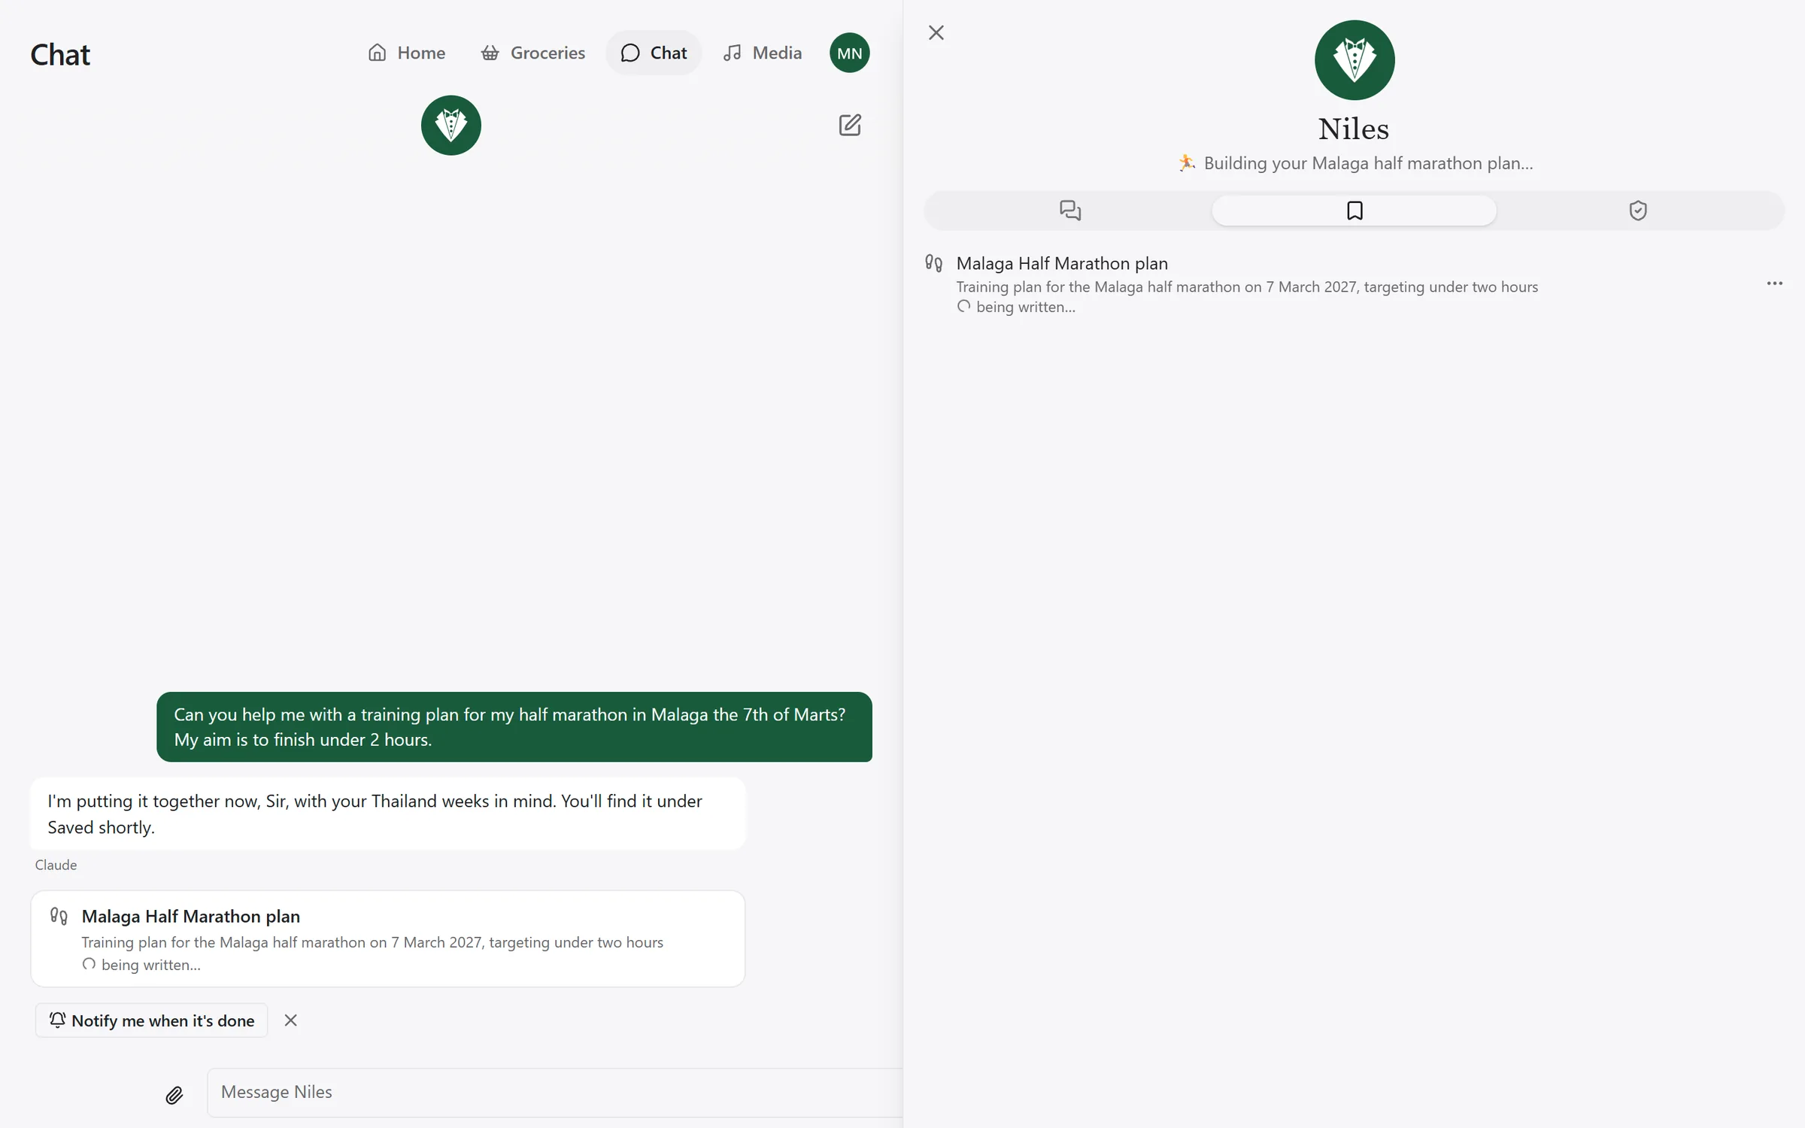Viewport: 1805px width, 1128px height.
Task: Open the MN profile avatar
Action: tap(850, 53)
